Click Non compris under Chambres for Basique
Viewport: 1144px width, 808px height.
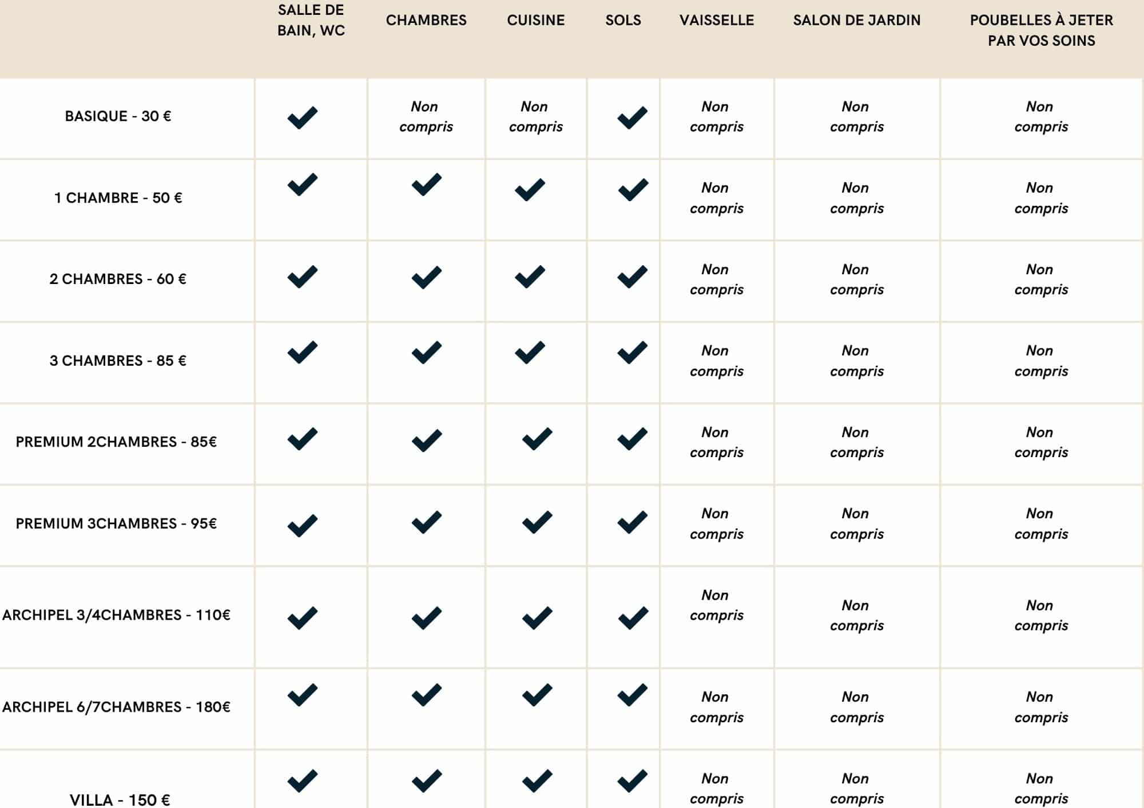426,117
